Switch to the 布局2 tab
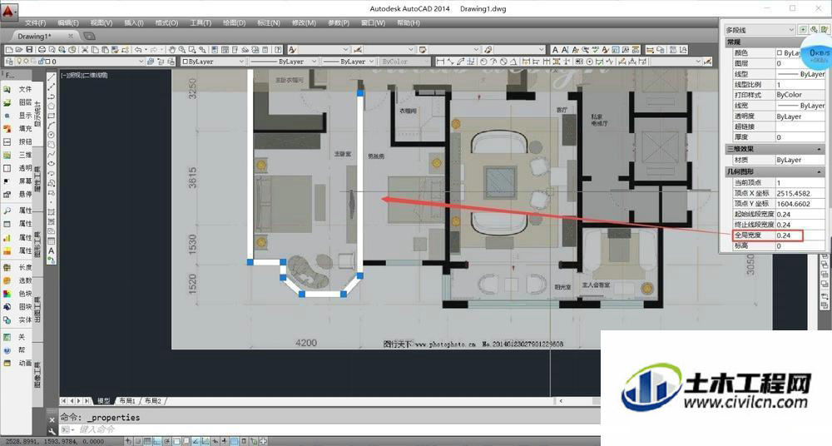 pos(153,401)
